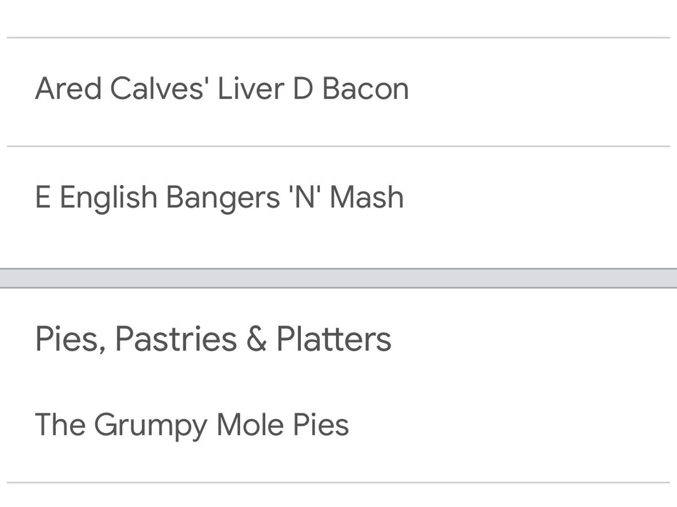Click the word Bacon in the first dish
The width and height of the screenshot is (677, 507).
point(365,88)
